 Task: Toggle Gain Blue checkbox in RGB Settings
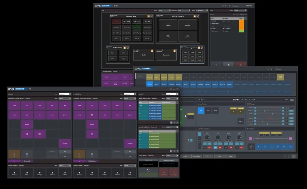[255, 114]
